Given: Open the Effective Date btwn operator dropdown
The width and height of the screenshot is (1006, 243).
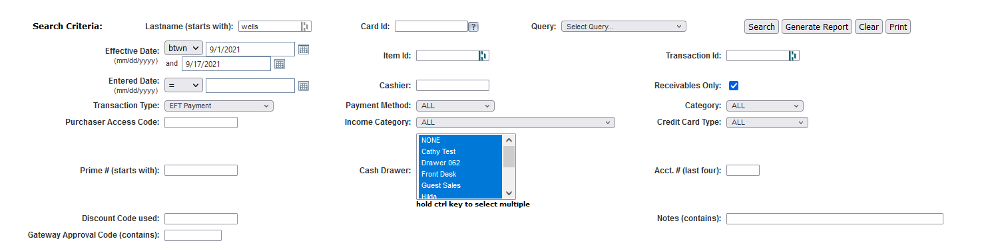Looking at the screenshot, I should coord(184,48).
